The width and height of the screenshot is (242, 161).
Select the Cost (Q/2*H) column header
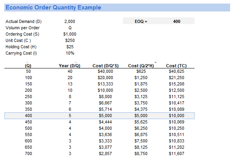pyautogui.click(x=141, y=65)
